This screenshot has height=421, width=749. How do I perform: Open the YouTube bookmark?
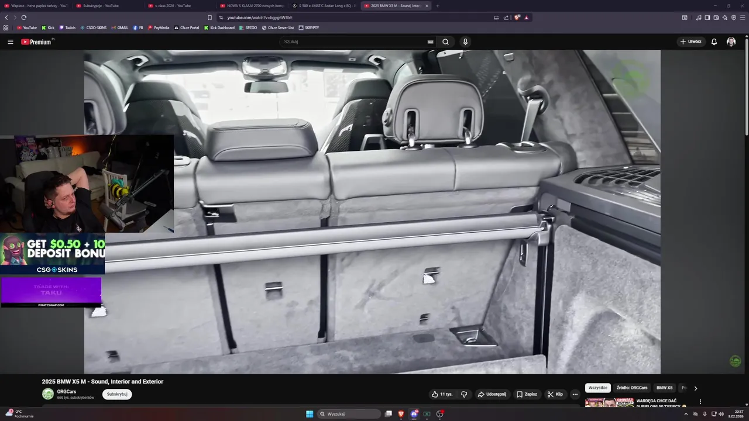pyautogui.click(x=27, y=27)
